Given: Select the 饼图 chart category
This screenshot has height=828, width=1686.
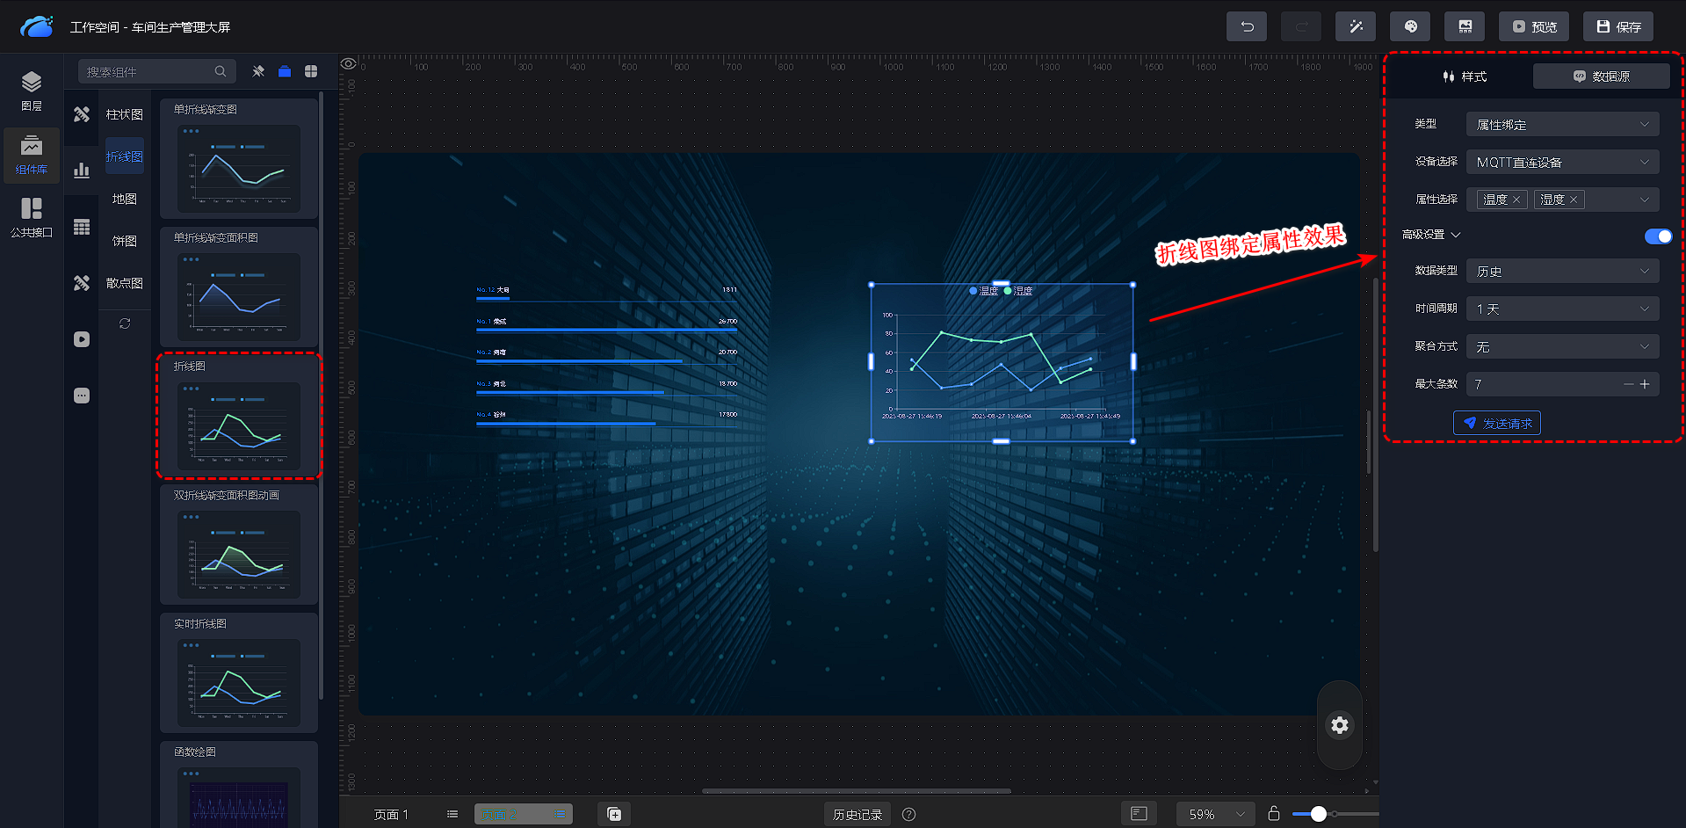Looking at the screenshot, I should [124, 241].
